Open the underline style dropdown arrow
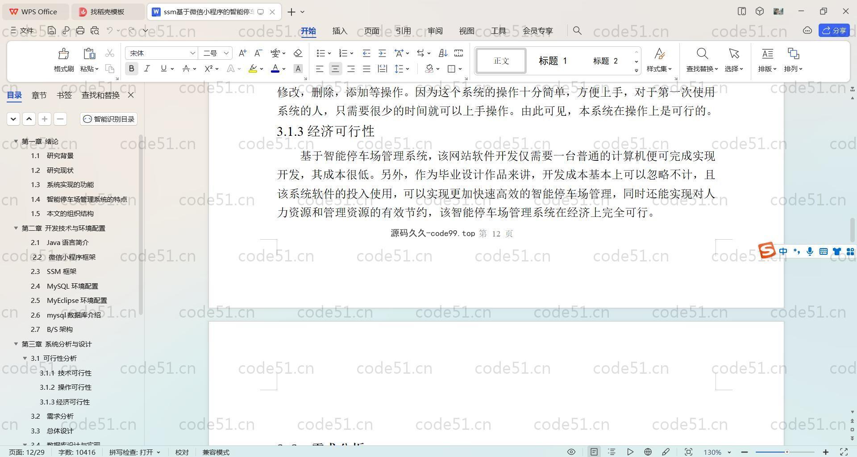This screenshot has height=457, width=857. (x=172, y=69)
